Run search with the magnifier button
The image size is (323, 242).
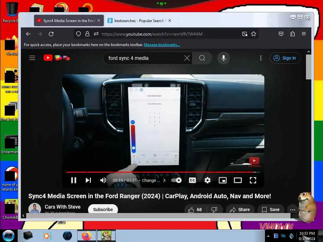[202, 58]
